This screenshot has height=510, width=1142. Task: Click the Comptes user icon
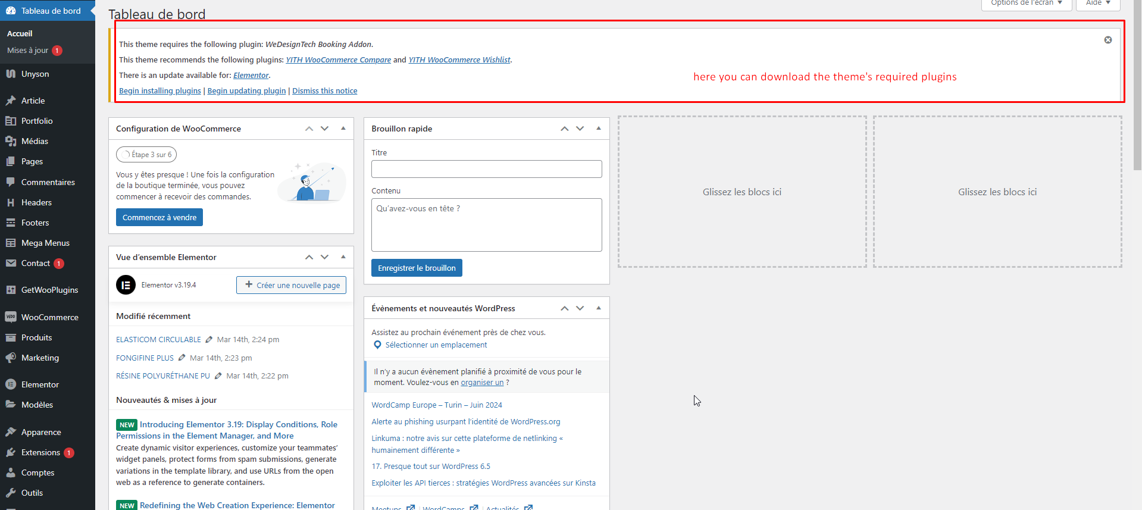click(x=11, y=473)
